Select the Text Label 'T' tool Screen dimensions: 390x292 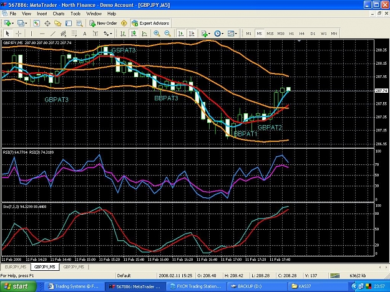[95, 34]
